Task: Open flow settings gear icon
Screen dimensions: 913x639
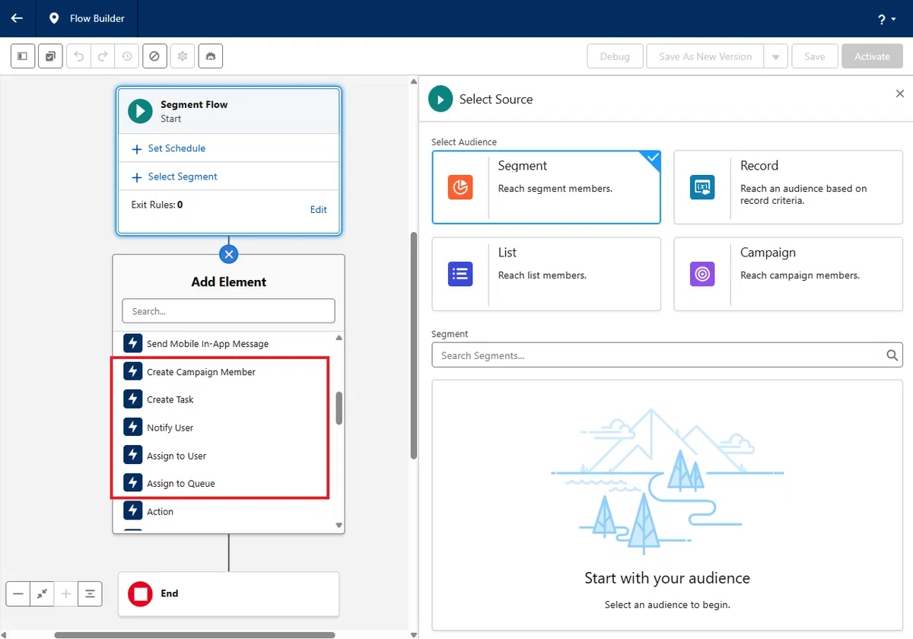Action: (182, 56)
